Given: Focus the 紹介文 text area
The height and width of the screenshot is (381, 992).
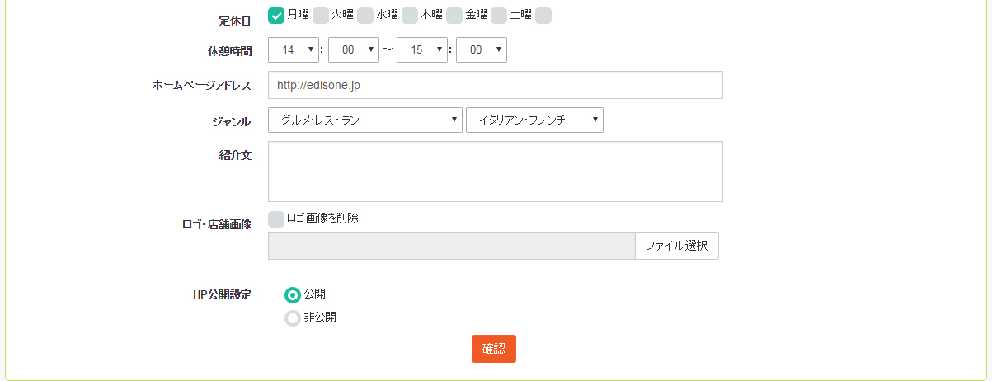Looking at the screenshot, I should click(496, 172).
